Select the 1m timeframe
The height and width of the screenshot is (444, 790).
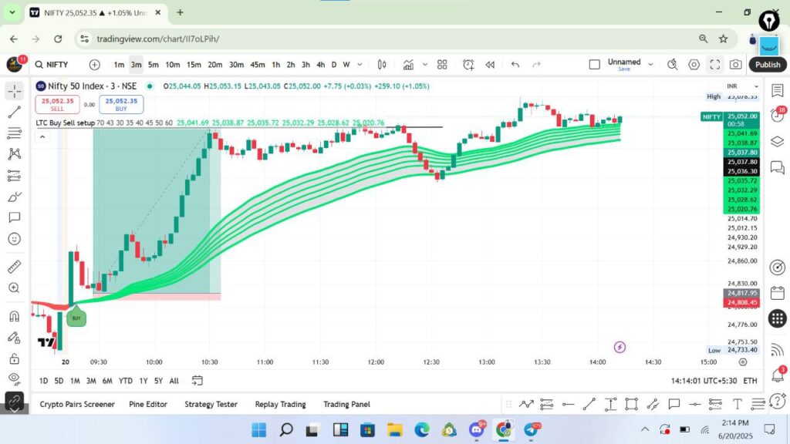tap(119, 65)
